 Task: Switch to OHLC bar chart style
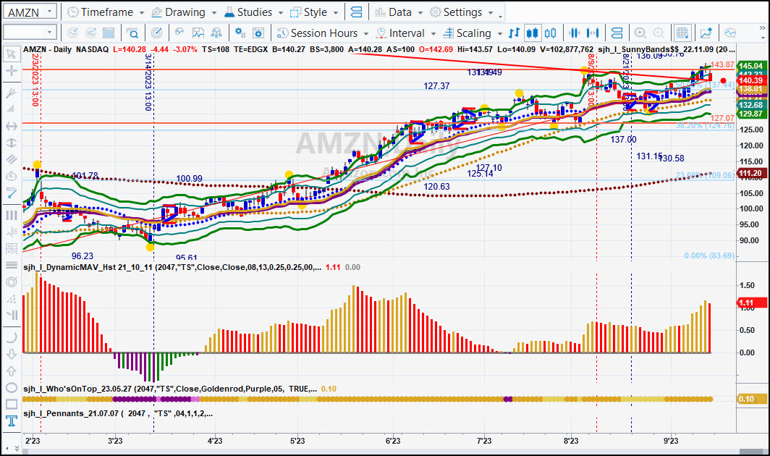click(514, 33)
